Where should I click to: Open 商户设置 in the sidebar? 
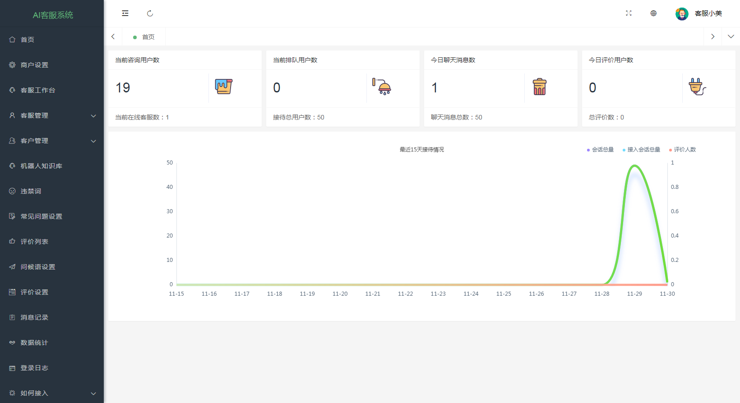coord(34,65)
